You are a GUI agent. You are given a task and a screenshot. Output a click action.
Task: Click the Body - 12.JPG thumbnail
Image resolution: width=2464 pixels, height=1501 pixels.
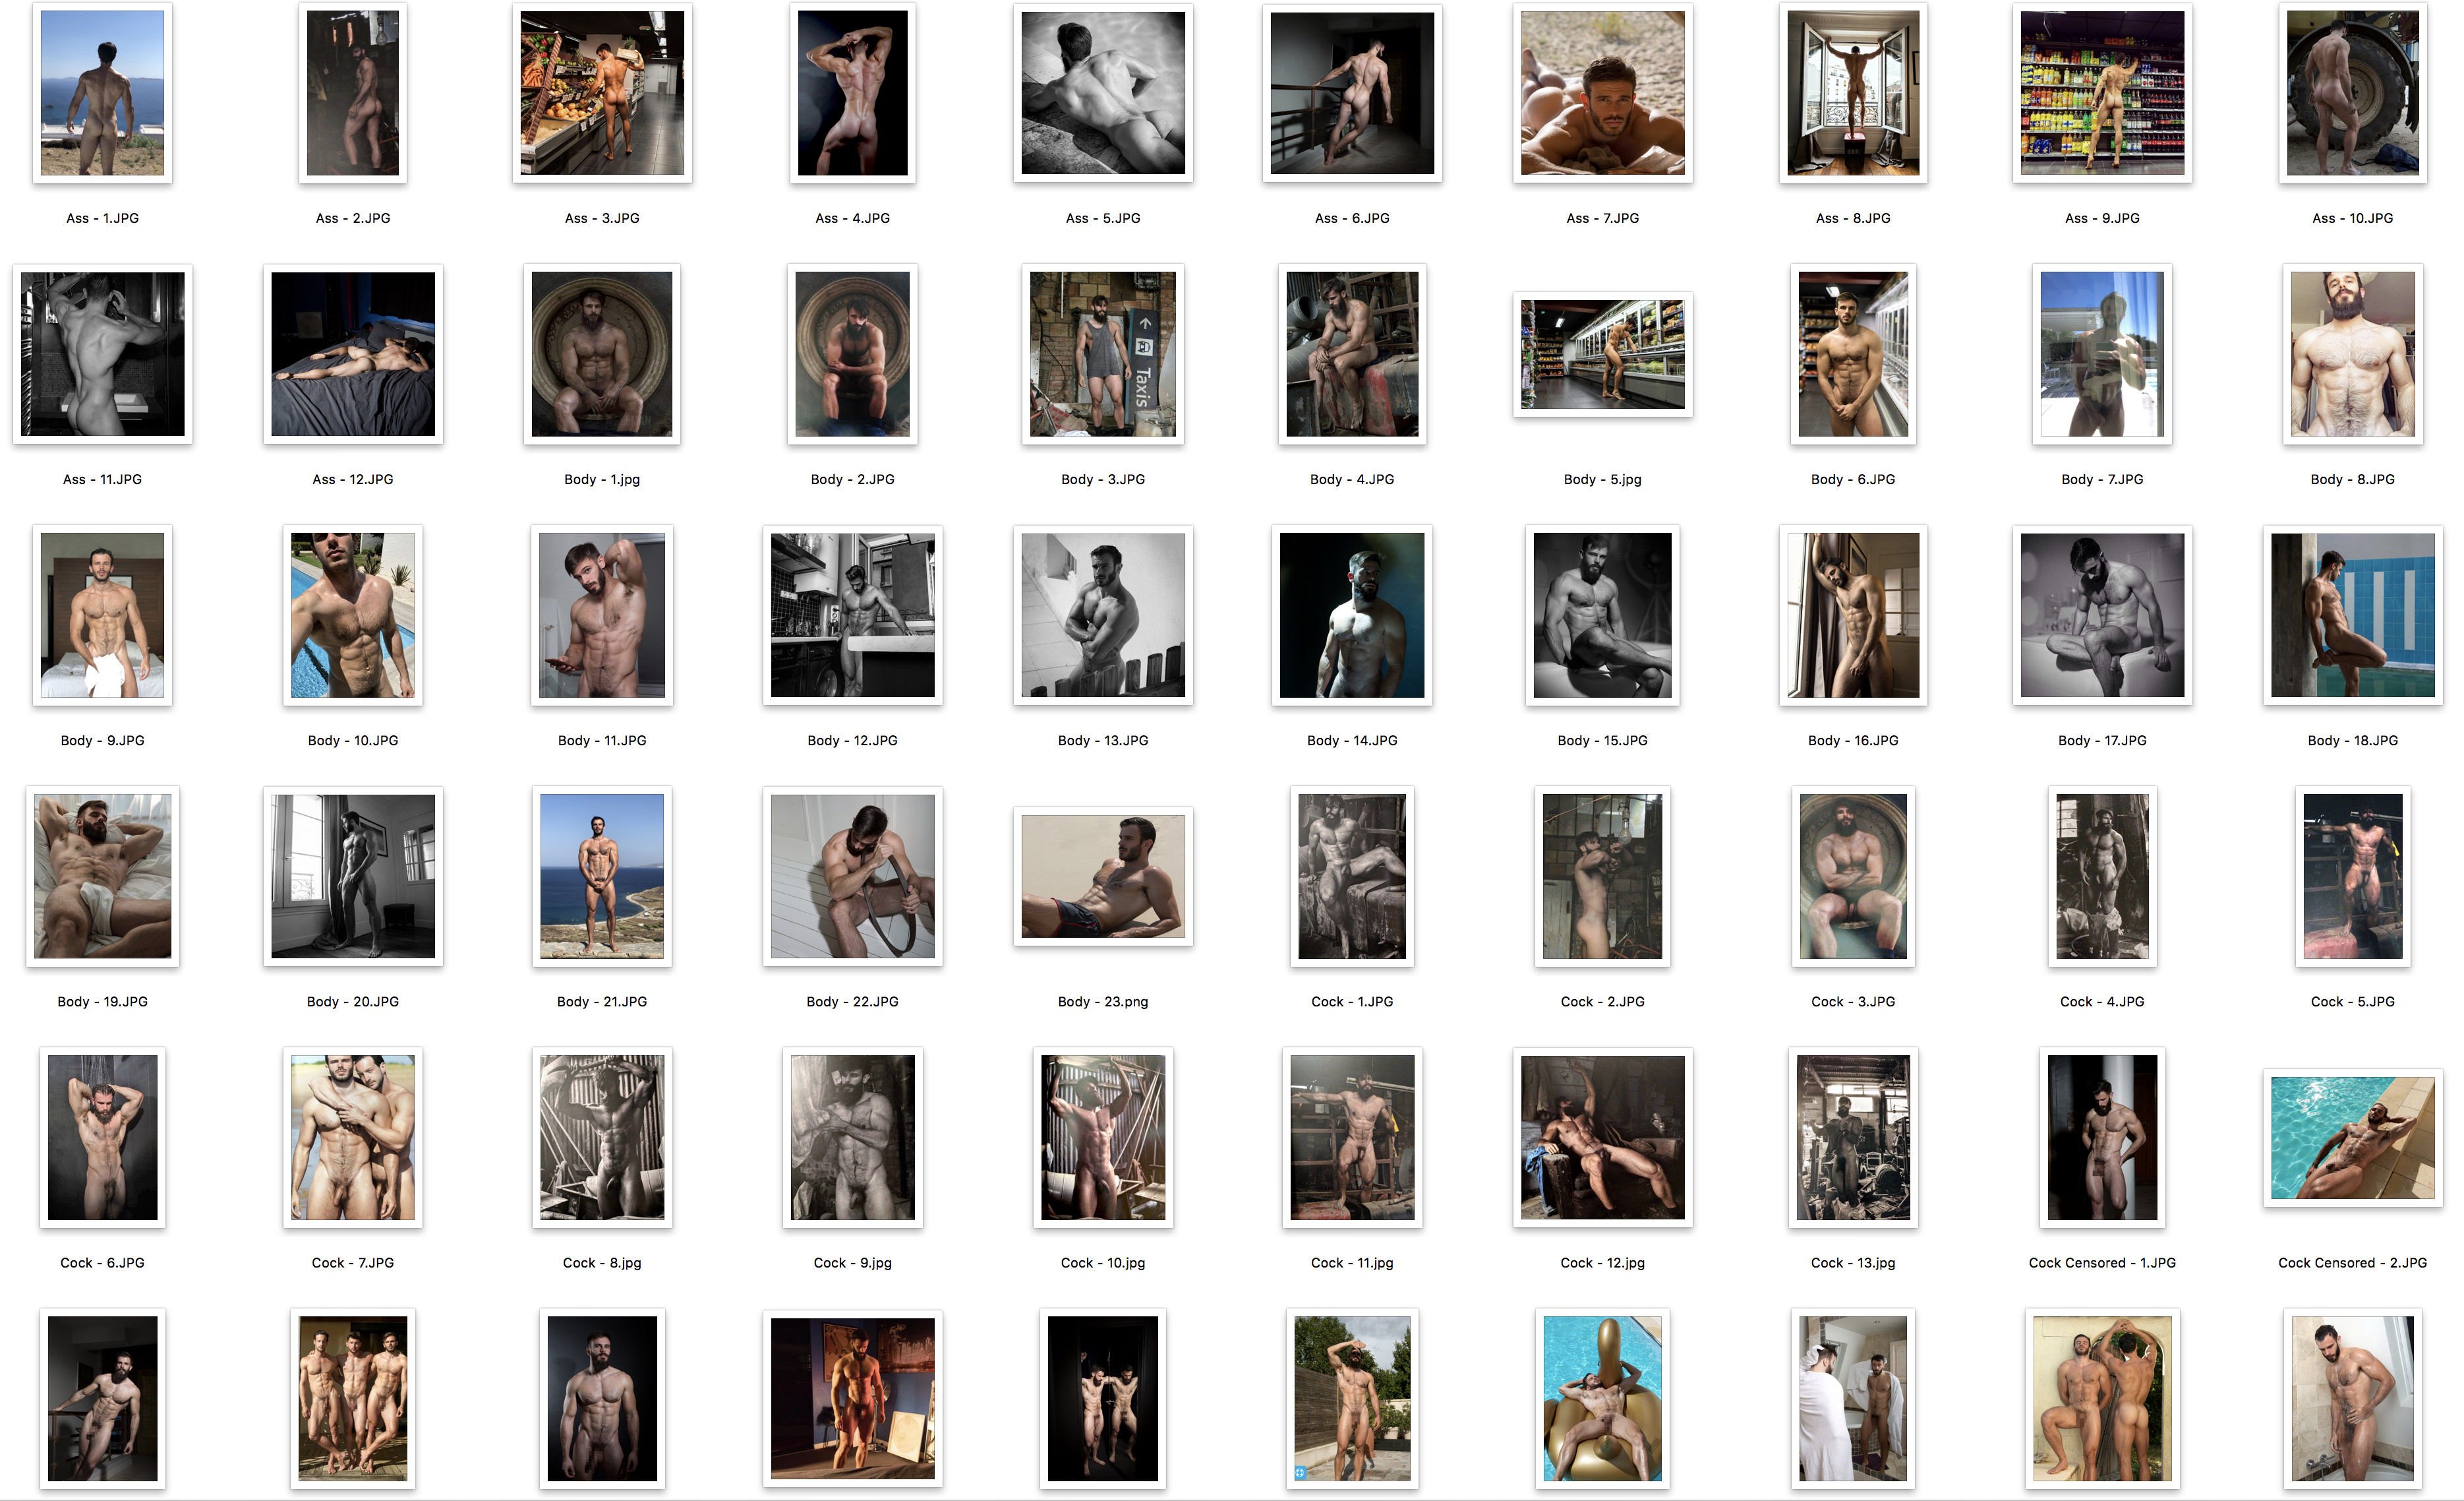(x=852, y=615)
